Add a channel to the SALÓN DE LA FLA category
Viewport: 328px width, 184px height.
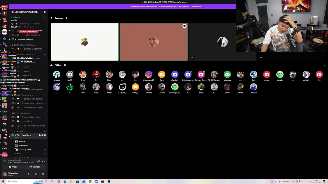45,45
